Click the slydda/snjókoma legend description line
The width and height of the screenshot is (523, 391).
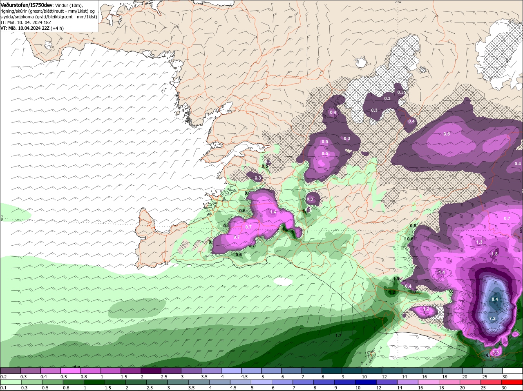click(49, 17)
